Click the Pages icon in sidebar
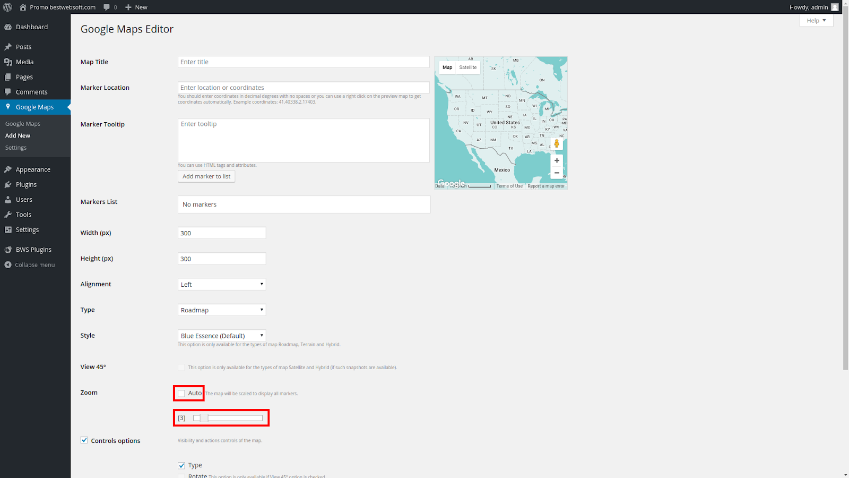 [x=8, y=77]
